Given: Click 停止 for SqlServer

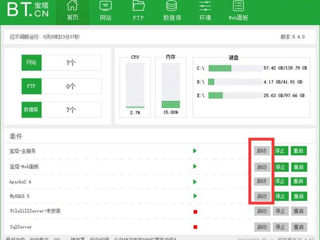Looking at the screenshot, I should coord(281,227).
